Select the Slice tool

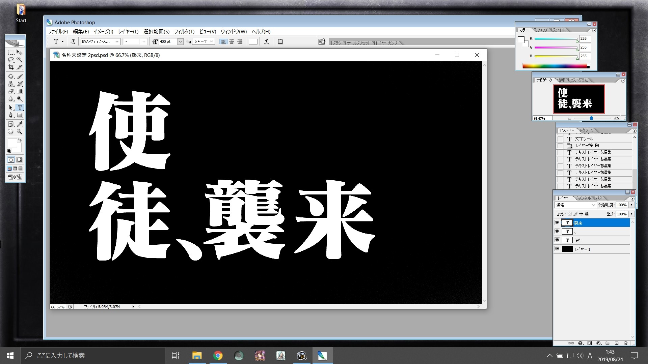point(20,67)
